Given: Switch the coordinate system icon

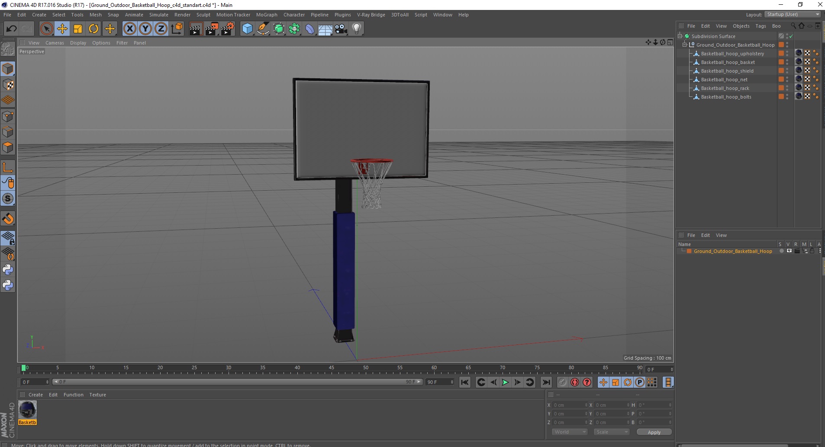Looking at the screenshot, I should (x=177, y=29).
